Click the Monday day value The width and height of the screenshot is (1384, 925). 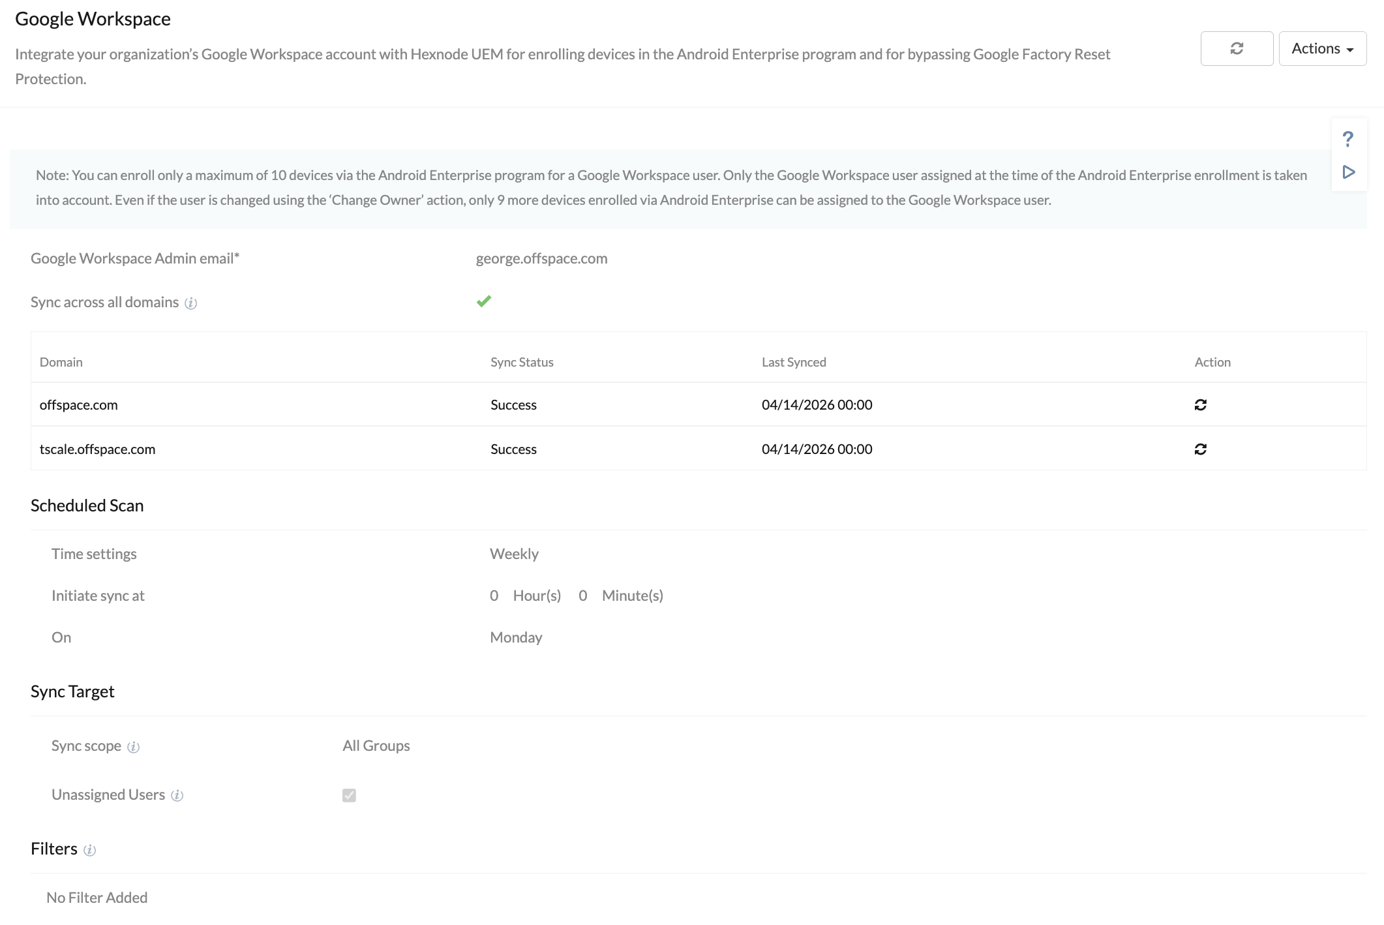coord(516,637)
